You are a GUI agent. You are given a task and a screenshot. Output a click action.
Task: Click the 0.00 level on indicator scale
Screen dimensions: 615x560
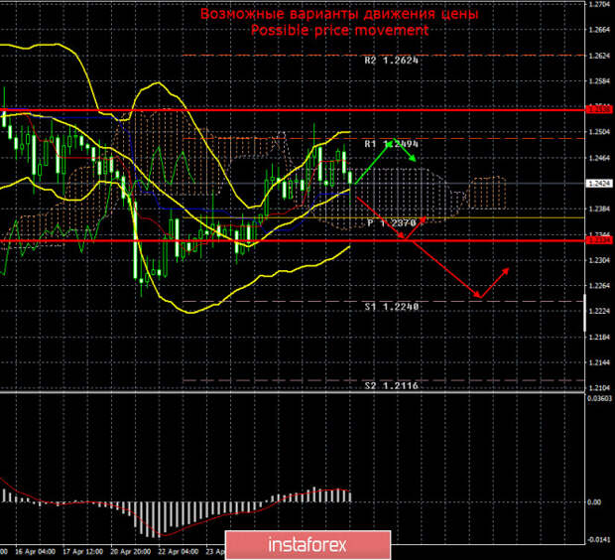click(594, 501)
